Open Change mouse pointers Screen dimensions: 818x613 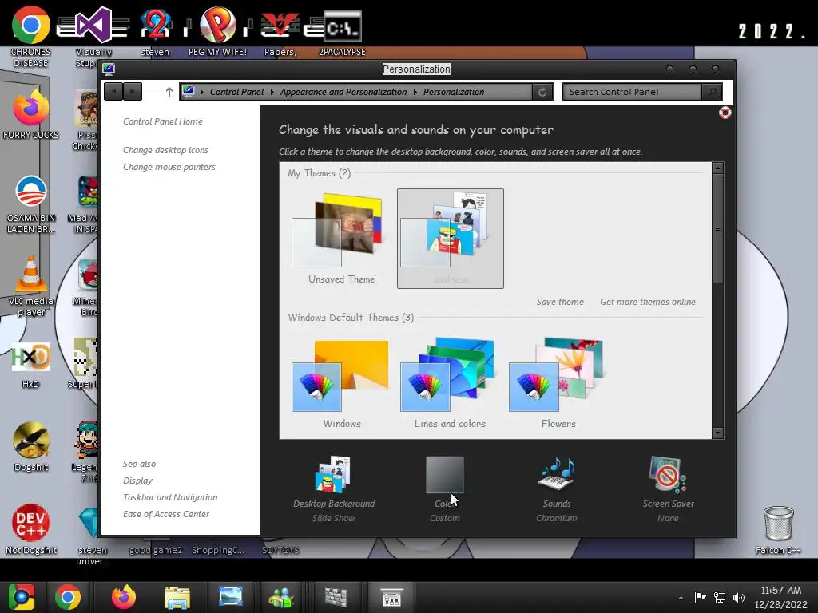(169, 167)
